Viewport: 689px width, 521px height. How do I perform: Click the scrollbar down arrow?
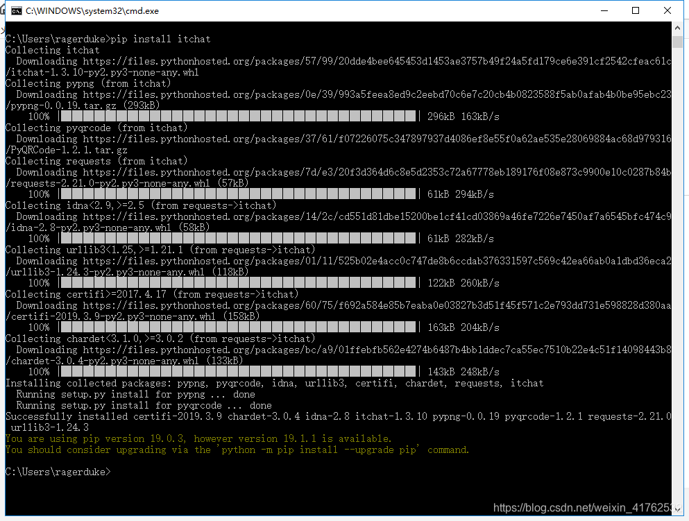point(677,509)
